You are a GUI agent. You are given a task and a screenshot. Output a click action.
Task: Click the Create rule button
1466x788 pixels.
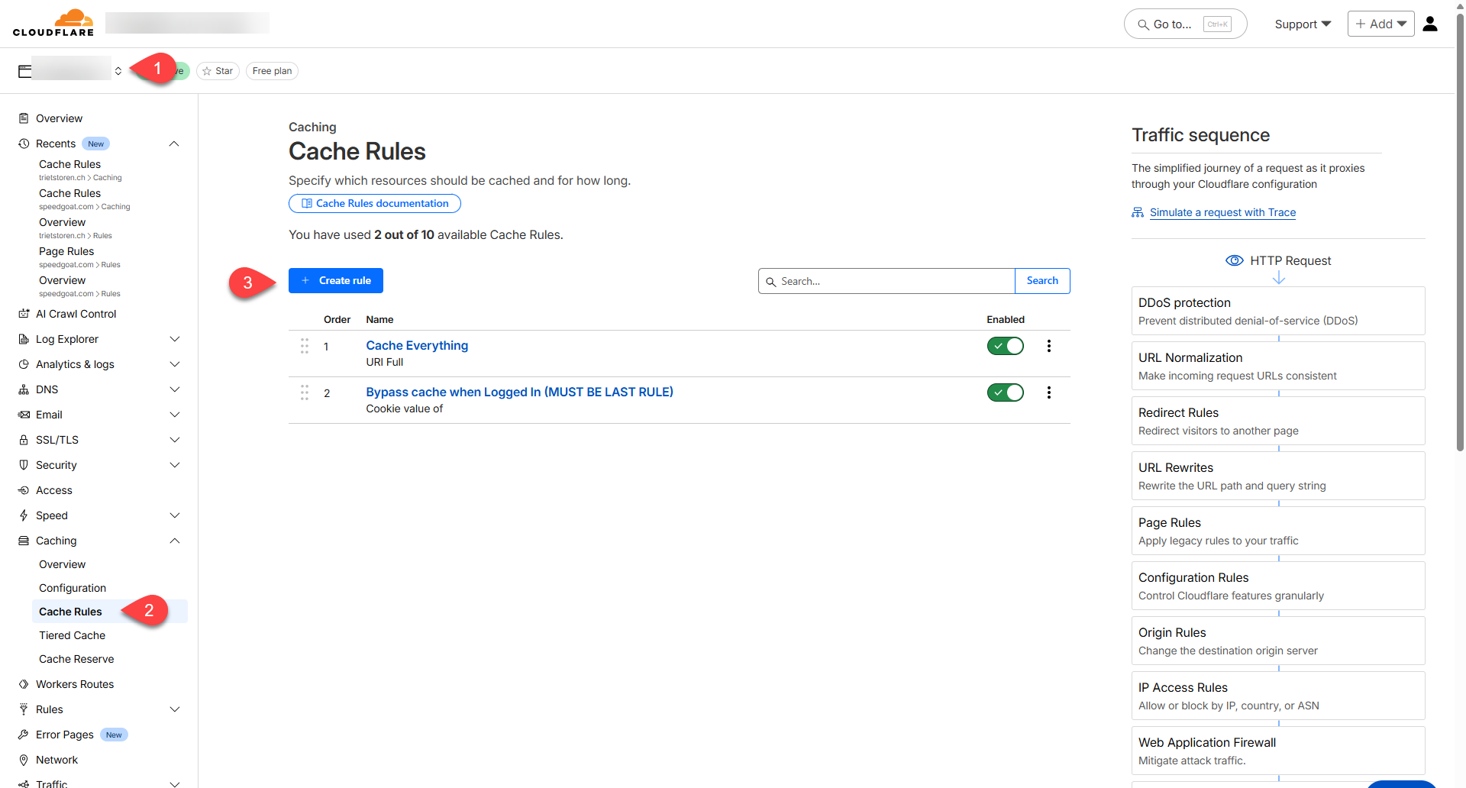[336, 281]
